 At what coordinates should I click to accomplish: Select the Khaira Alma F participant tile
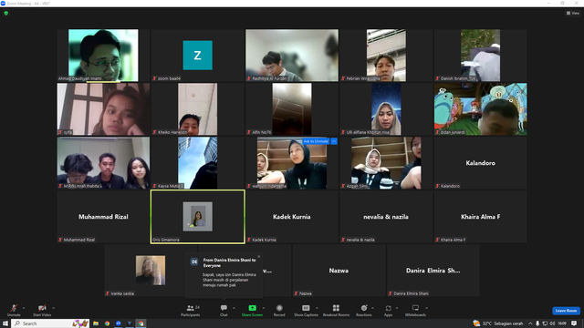[x=481, y=217]
